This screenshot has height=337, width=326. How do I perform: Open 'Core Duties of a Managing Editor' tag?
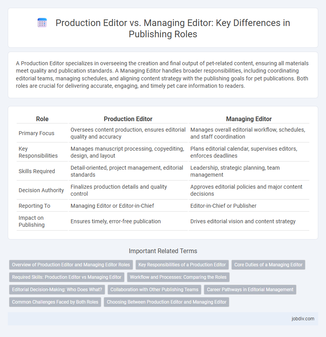pos(268,265)
